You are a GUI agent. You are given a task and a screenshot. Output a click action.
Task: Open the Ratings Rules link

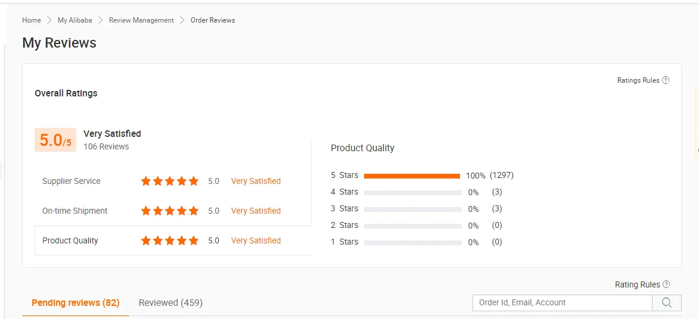[x=638, y=80]
